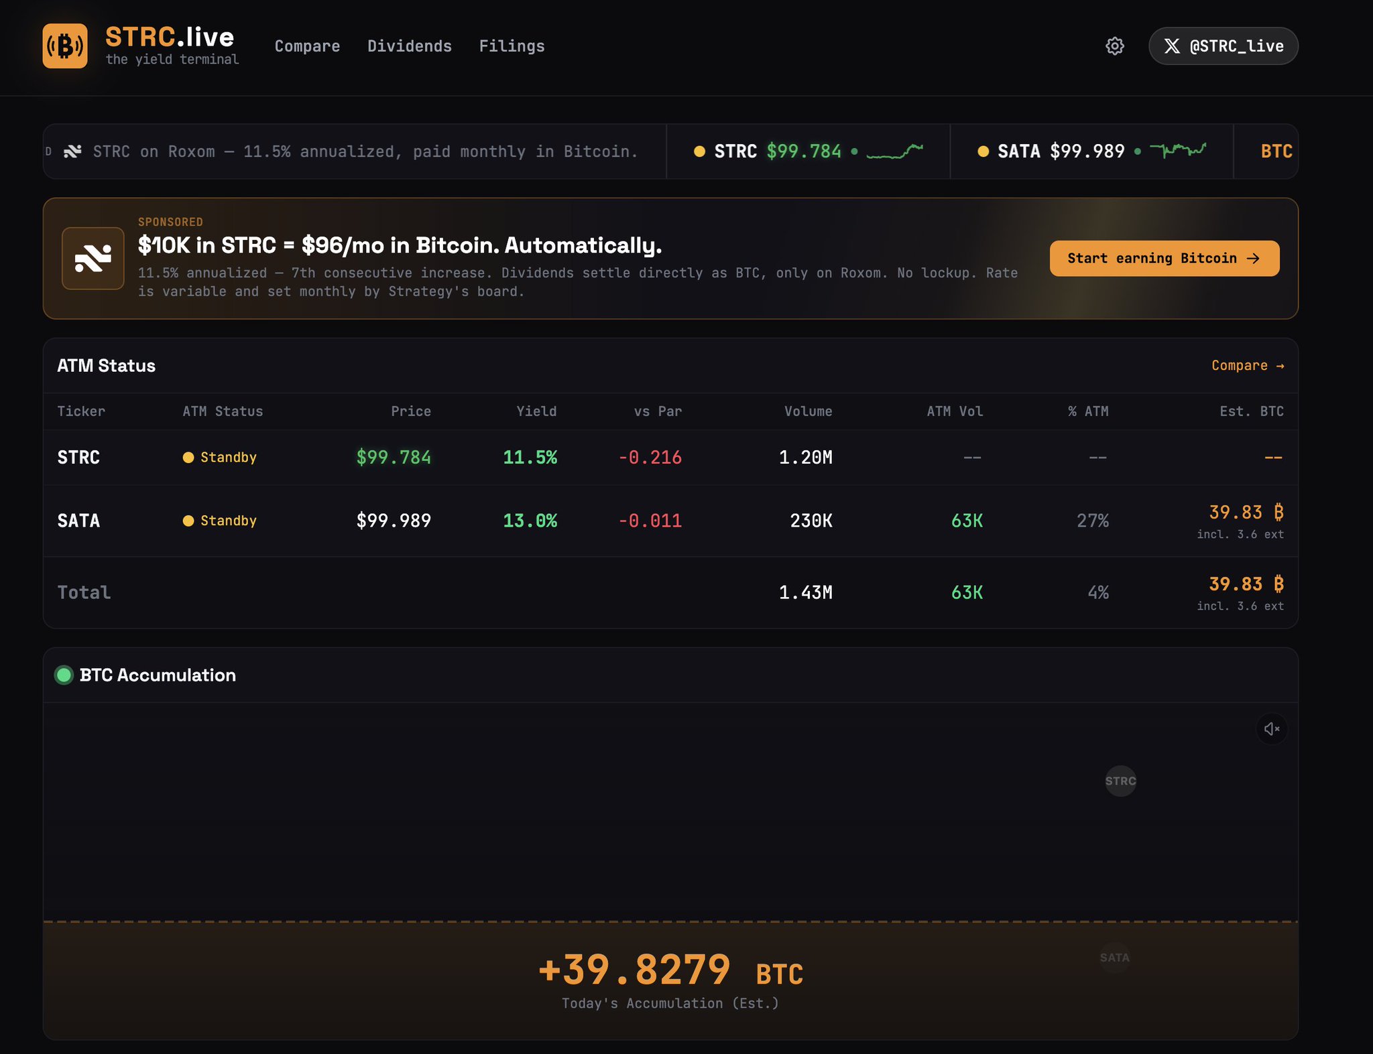The height and width of the screenshot is (1054, 1373).
Task: Open the Dividends nav menu item
Action: [409, 46]
